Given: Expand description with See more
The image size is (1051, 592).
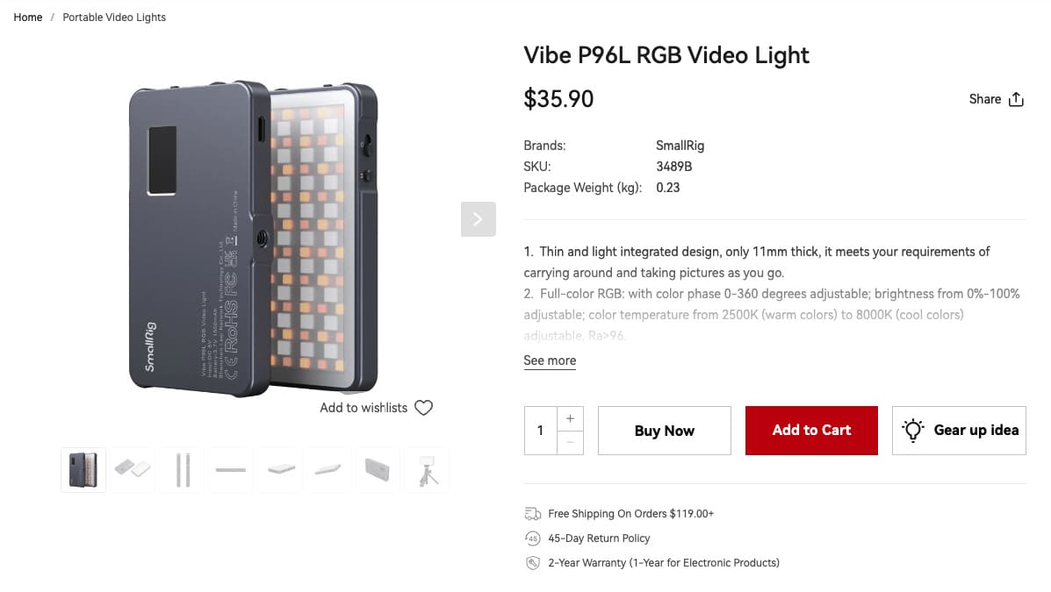Looking at the screenshot, I should (x=550, y=360).
